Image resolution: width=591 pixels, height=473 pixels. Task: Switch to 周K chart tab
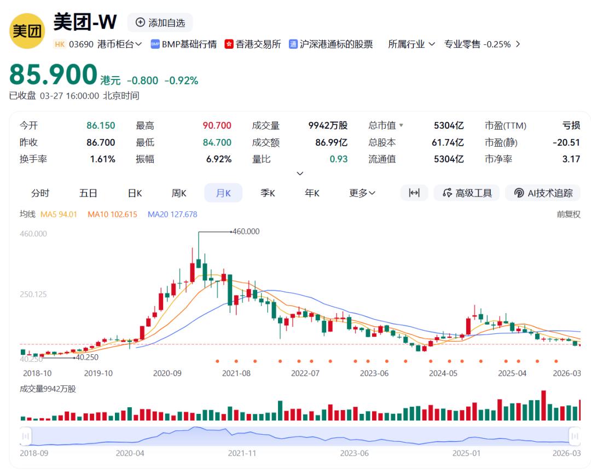pyautogui.click(x=179, y=193)
